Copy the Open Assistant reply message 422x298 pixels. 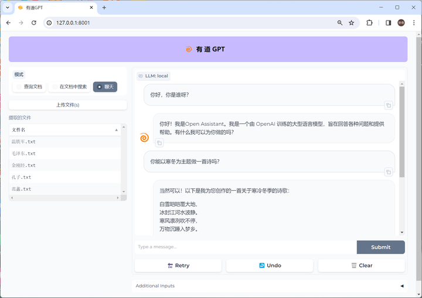click(x=159, y=143)
